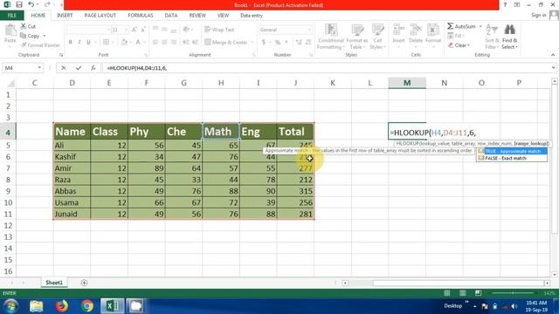Switch to the REVIEW tab
The image size is (559, 314).
click(197, 16)
